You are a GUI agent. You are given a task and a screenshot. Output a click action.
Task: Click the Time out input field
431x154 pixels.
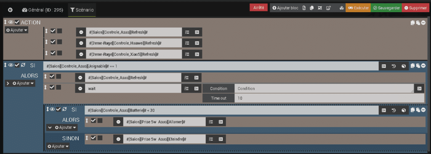click(x=329, y=98)
